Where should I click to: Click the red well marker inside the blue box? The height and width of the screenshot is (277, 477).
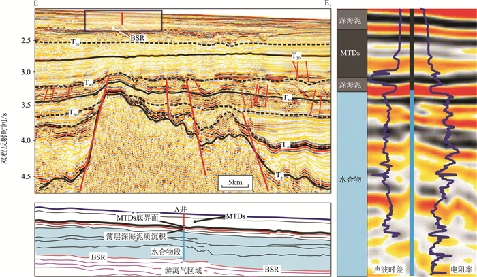[x=123, y=18]
